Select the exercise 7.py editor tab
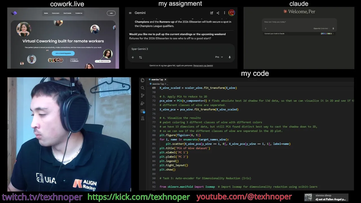Viewport: 361px width, 203px height. (157, 80)
